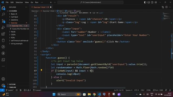Open Run and Debug view
The height and width of the screenshot is (97, 173).
[x=3, y=27]
